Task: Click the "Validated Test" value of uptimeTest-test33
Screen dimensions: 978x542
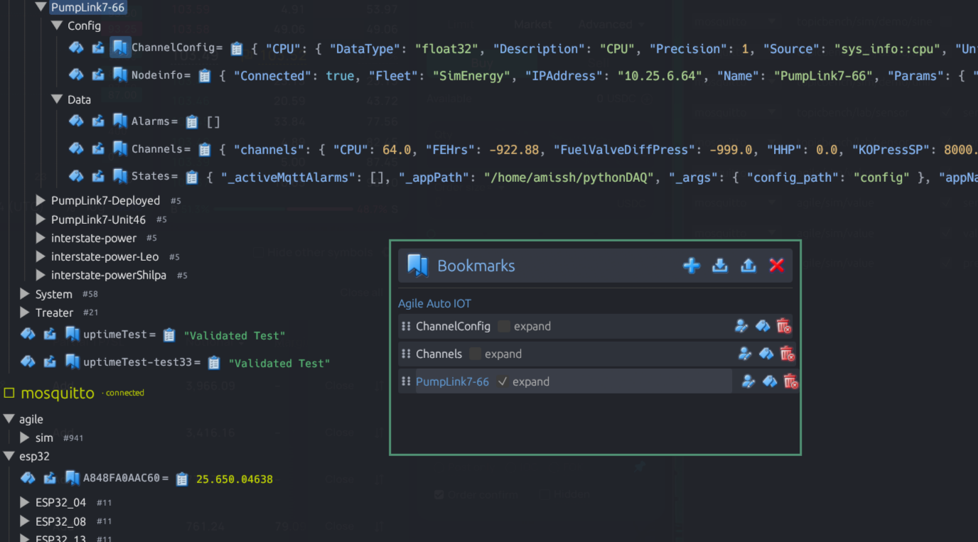Action: tap(279, 363)
